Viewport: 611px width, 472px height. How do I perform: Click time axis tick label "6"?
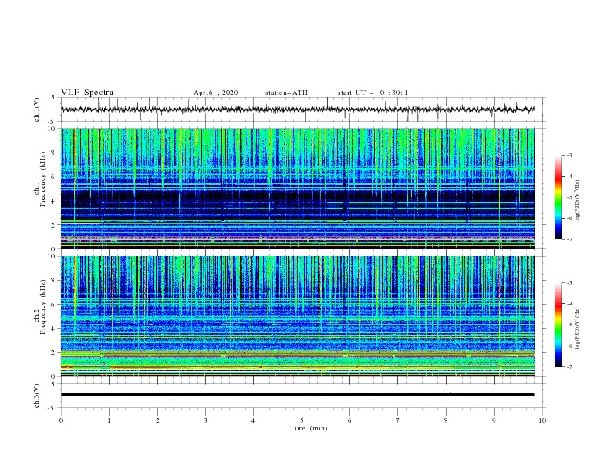(x=349, y=420)
